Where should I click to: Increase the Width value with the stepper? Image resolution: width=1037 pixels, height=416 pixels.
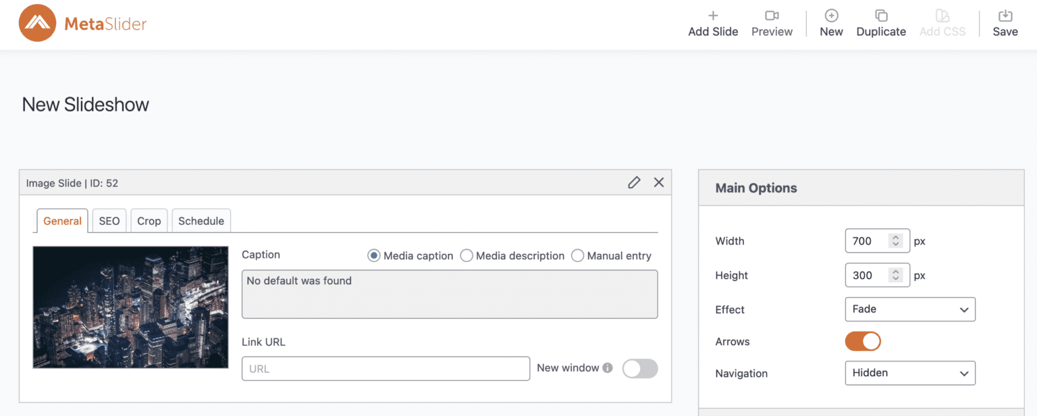tap(897, 238)
